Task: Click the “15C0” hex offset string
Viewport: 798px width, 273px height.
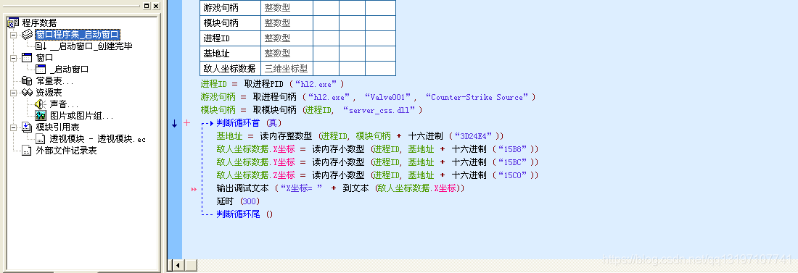Action: (x=512, y=176)
